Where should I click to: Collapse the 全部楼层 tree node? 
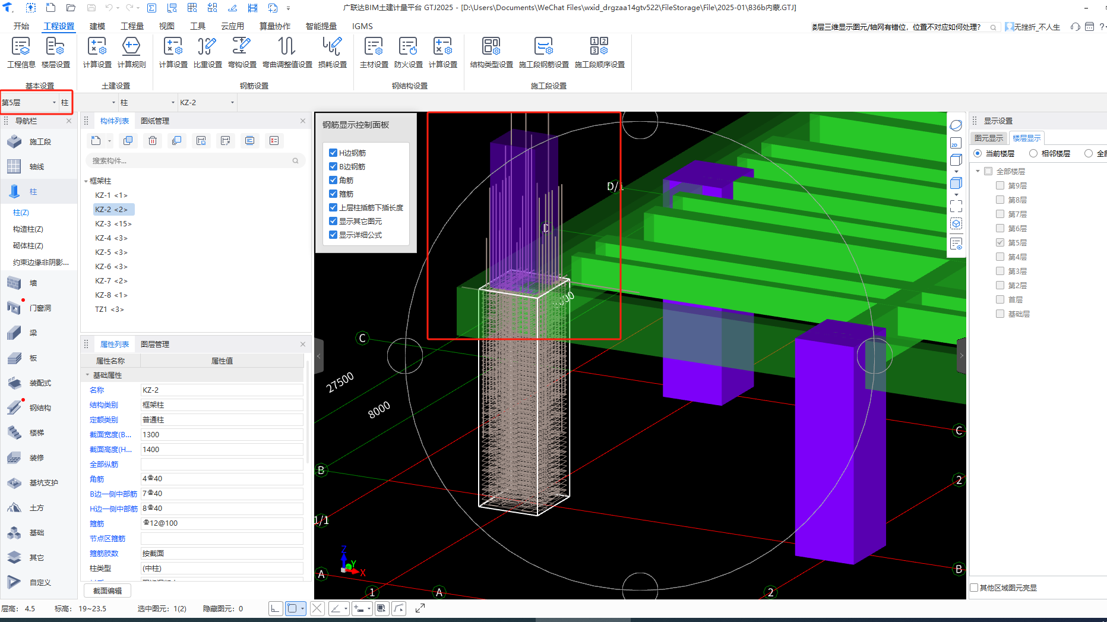[978, 171]
